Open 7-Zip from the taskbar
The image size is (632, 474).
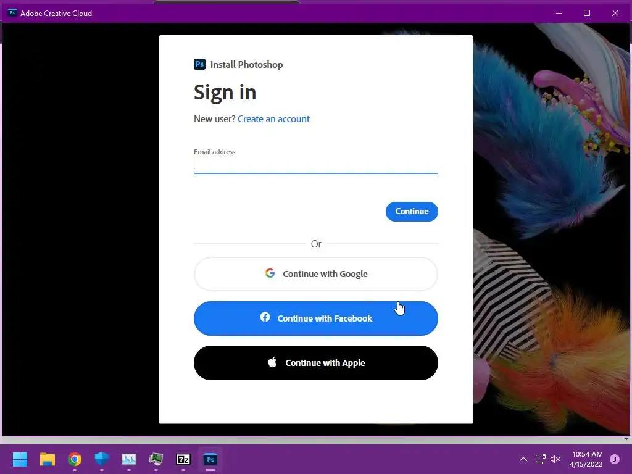click(x=183, y=459)
